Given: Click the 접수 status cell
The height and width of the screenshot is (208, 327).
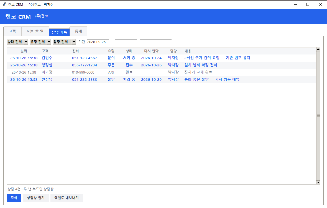Looking at the screenshot, I should tap(129, 65).
